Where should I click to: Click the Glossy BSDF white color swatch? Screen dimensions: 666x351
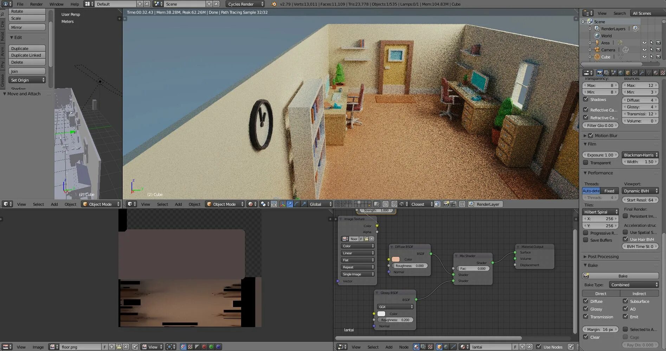click(x=381, y=314)
